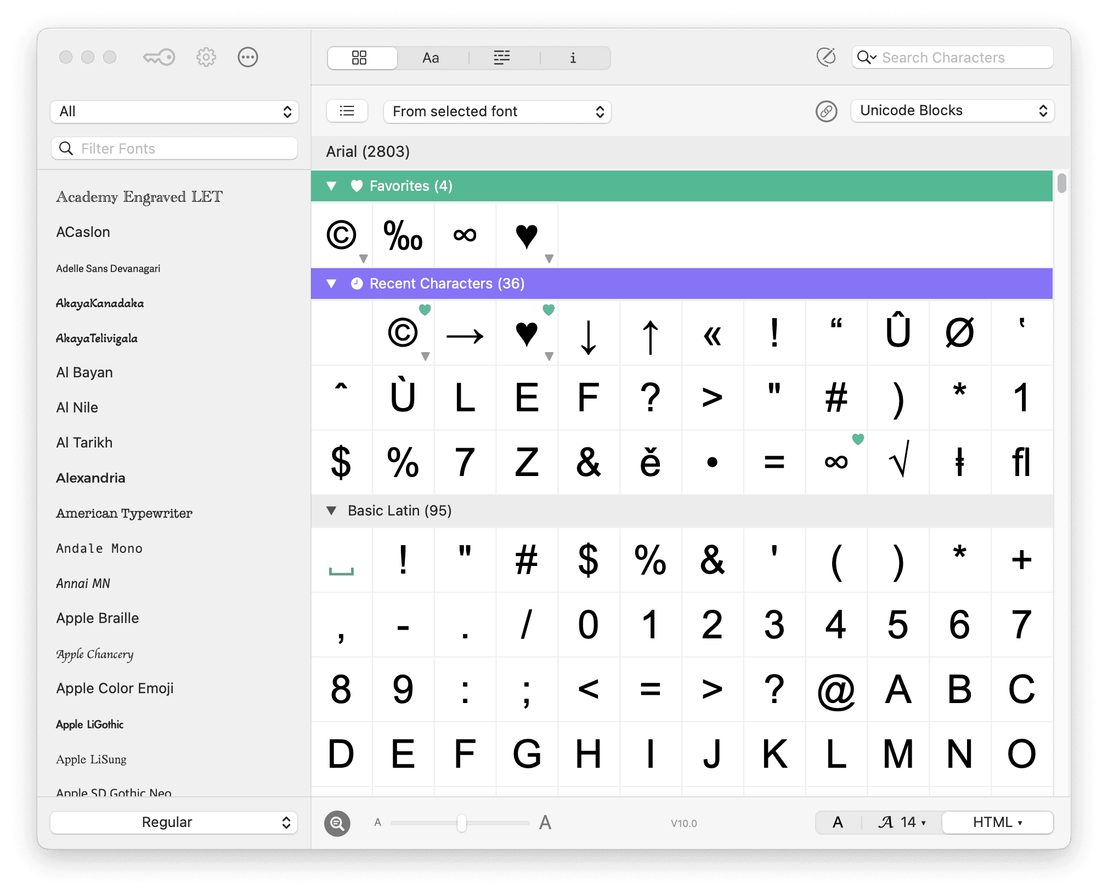Click the chain link icon near Unicode Blocks
The height and width of the screenshot is (895, 1108).
[826, 111]
